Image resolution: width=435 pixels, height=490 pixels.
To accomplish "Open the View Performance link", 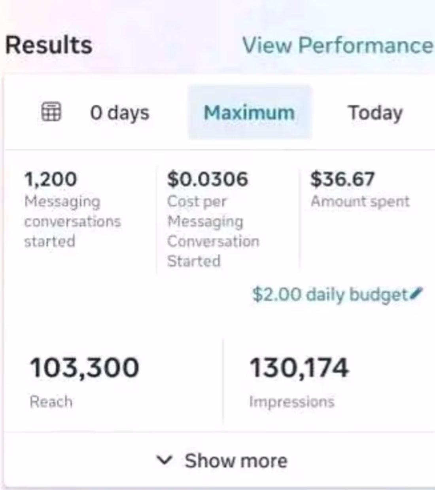I will pyautogui.click(x=338, y=45).
